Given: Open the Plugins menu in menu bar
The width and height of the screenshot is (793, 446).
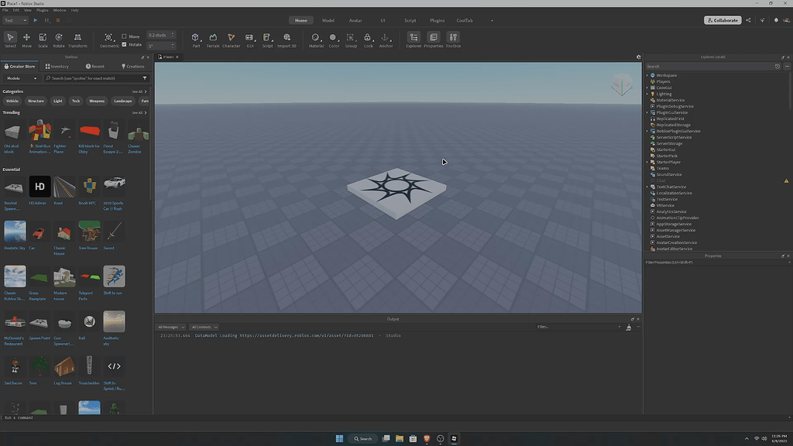Looking at the screenshot, I should coord(42,10).
